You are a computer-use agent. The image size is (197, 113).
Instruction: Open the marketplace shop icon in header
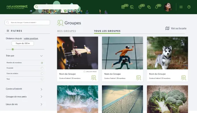123,7
